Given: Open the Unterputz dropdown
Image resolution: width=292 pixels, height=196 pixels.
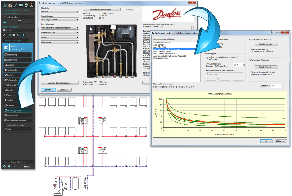Looking at the screenshot, I should (60, 37).
